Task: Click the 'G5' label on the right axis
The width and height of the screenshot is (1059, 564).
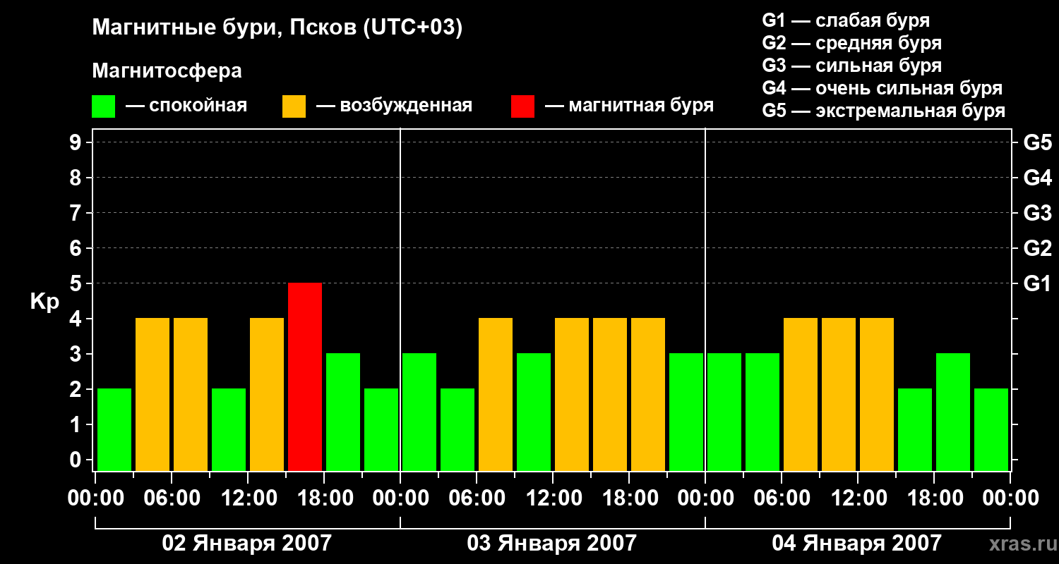Action: [1038, 142]
